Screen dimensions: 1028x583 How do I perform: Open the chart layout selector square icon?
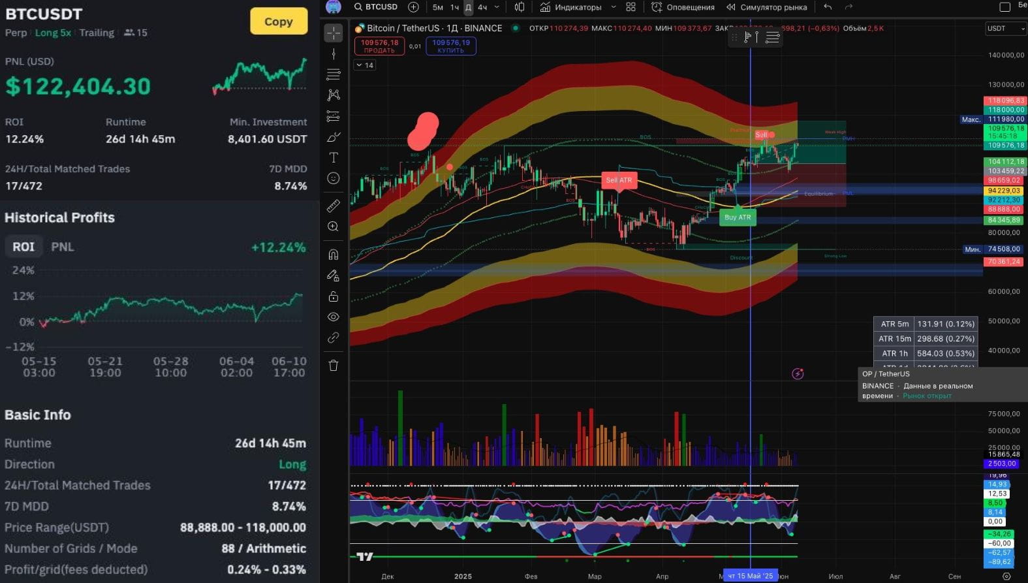pos(1005,7)
